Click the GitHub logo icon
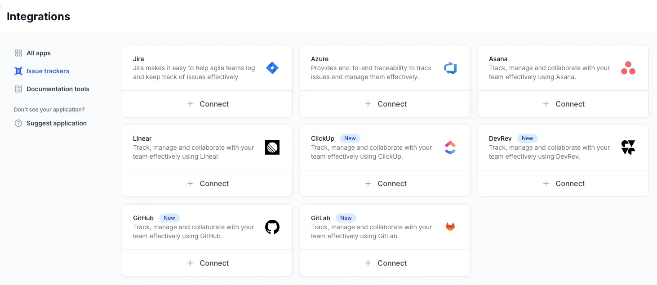The width and height of the screenshot is (657, 285). (272, 227)
